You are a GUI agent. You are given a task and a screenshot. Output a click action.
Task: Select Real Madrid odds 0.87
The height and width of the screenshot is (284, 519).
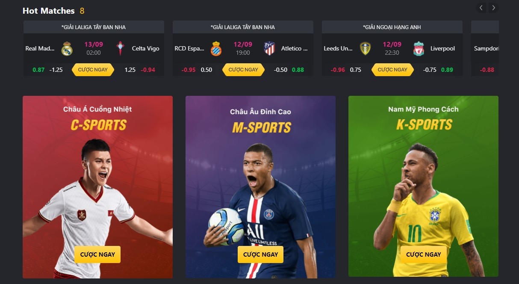point(38,70)
